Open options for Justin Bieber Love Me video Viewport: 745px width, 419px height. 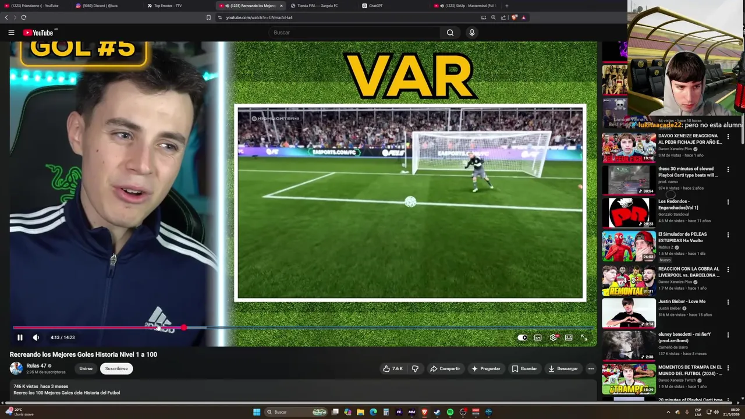tap(728, 302)
